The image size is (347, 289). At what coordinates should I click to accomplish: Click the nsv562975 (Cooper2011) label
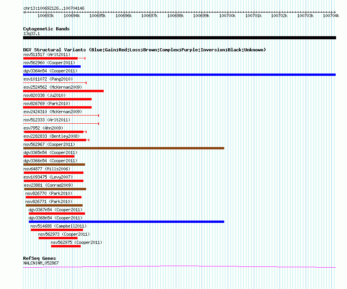[x=76, y=242]
